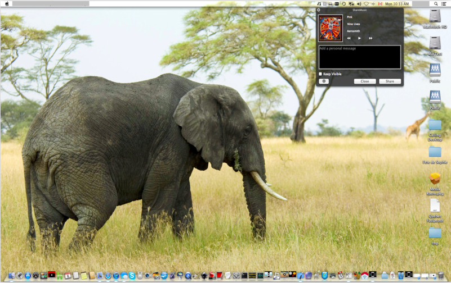Open Terminal in the Dock
The width and height of the screenshot is (451, 283).
tap(244, 276)
